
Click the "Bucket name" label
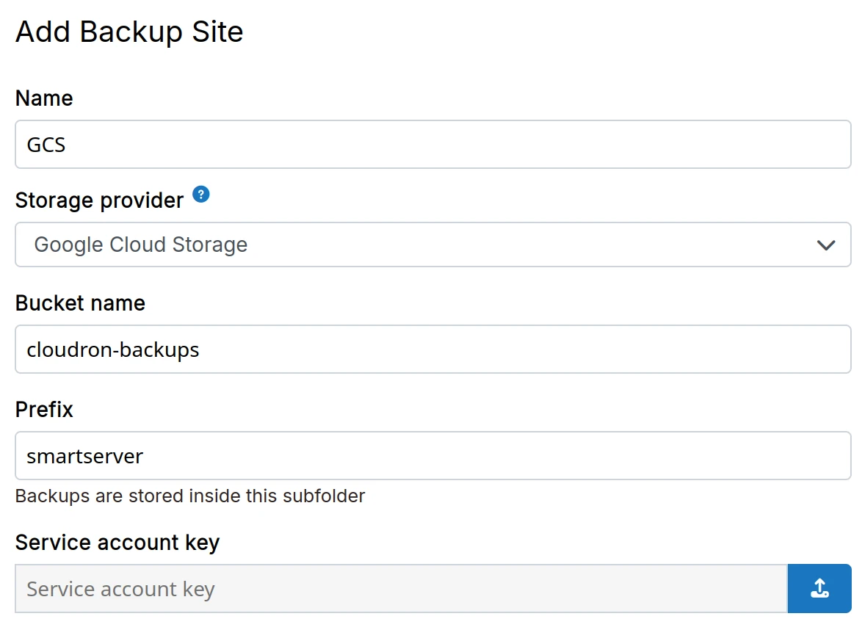tap(80, 303)
